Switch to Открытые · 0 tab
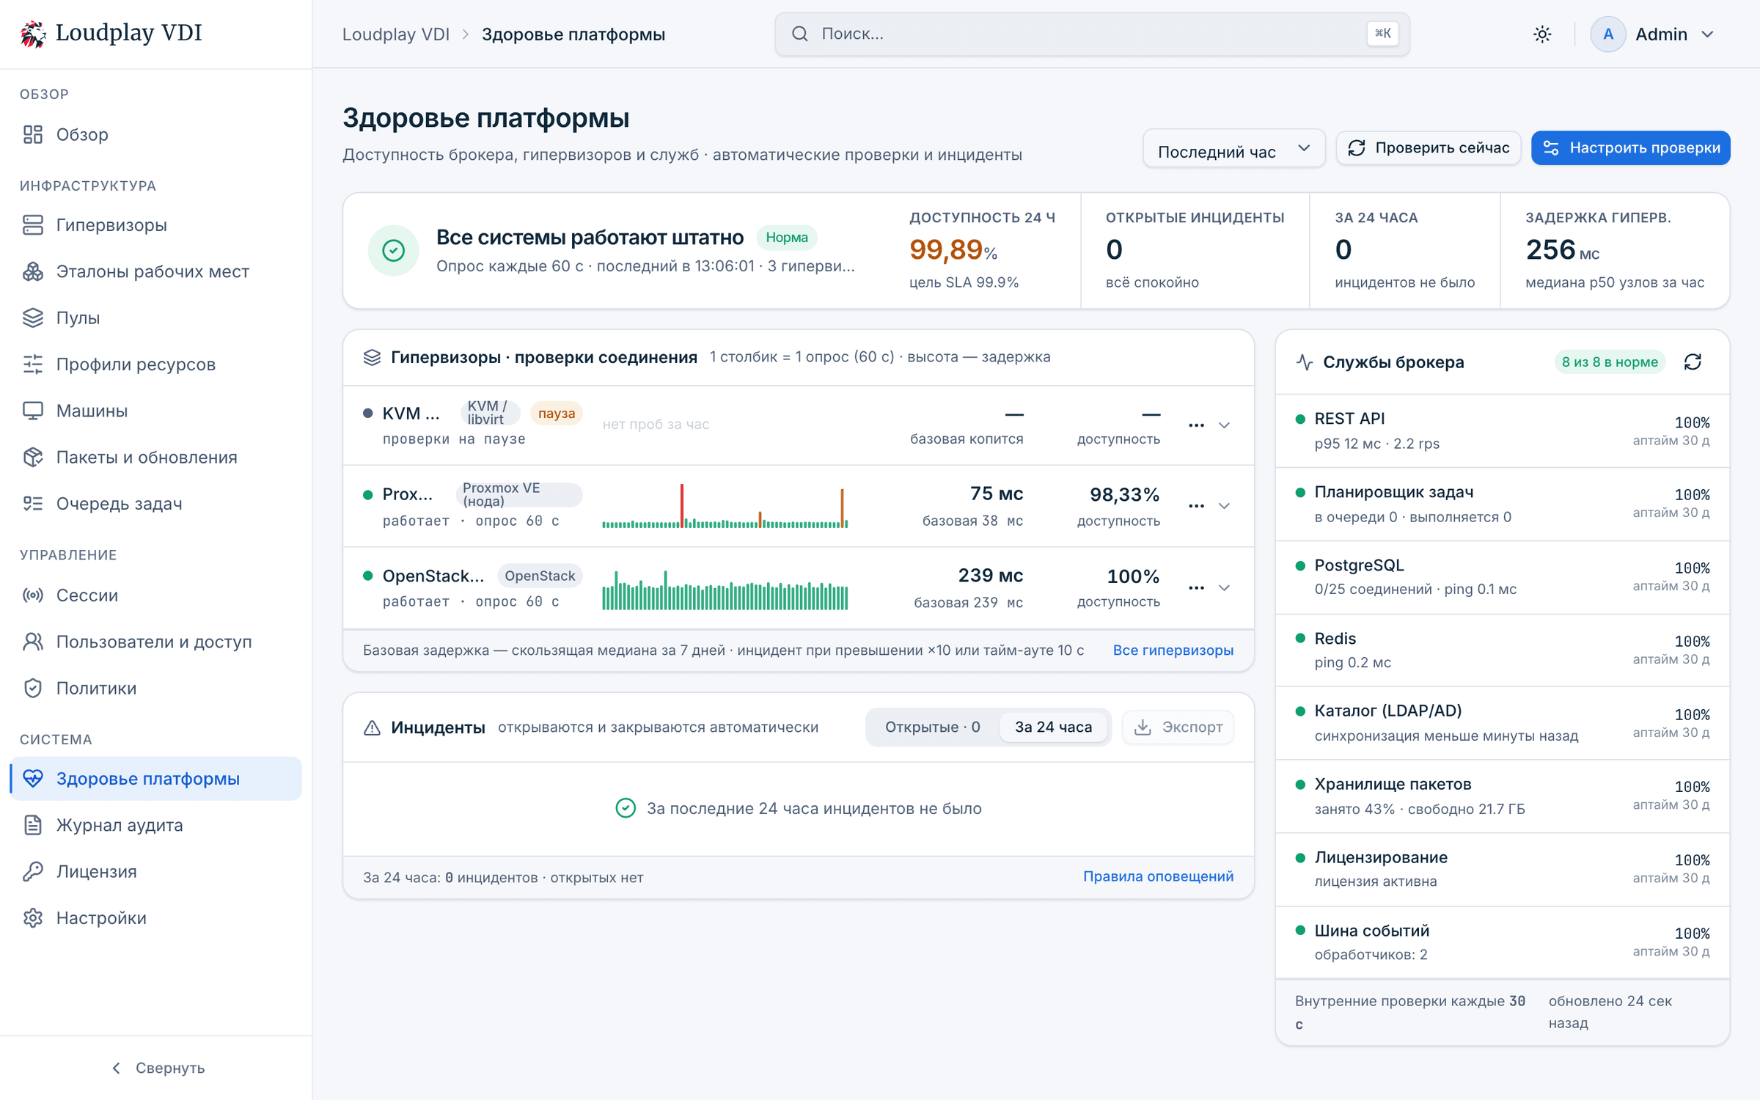The image size is (1760, 1100). click(932, 727)
